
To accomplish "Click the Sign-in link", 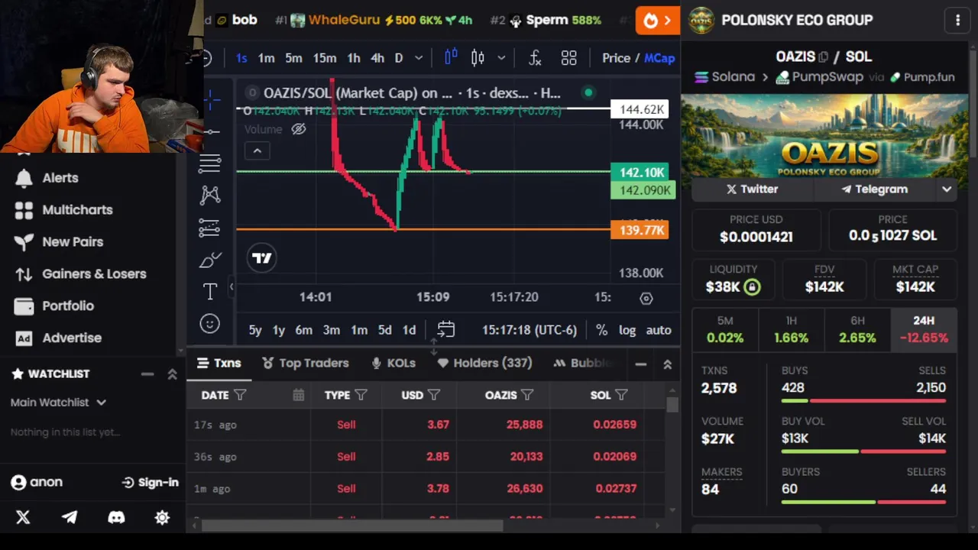I will [x=151, y=483].
